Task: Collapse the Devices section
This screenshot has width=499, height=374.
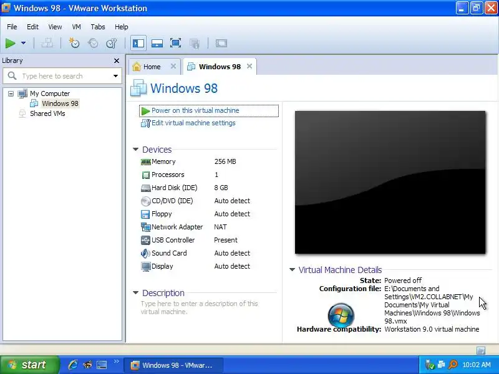Action: (135, 149)
